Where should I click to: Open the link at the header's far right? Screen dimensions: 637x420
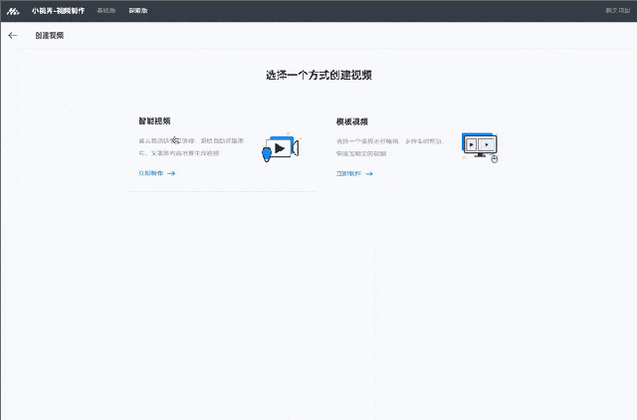pyautogui.click(x=617, y=11)
